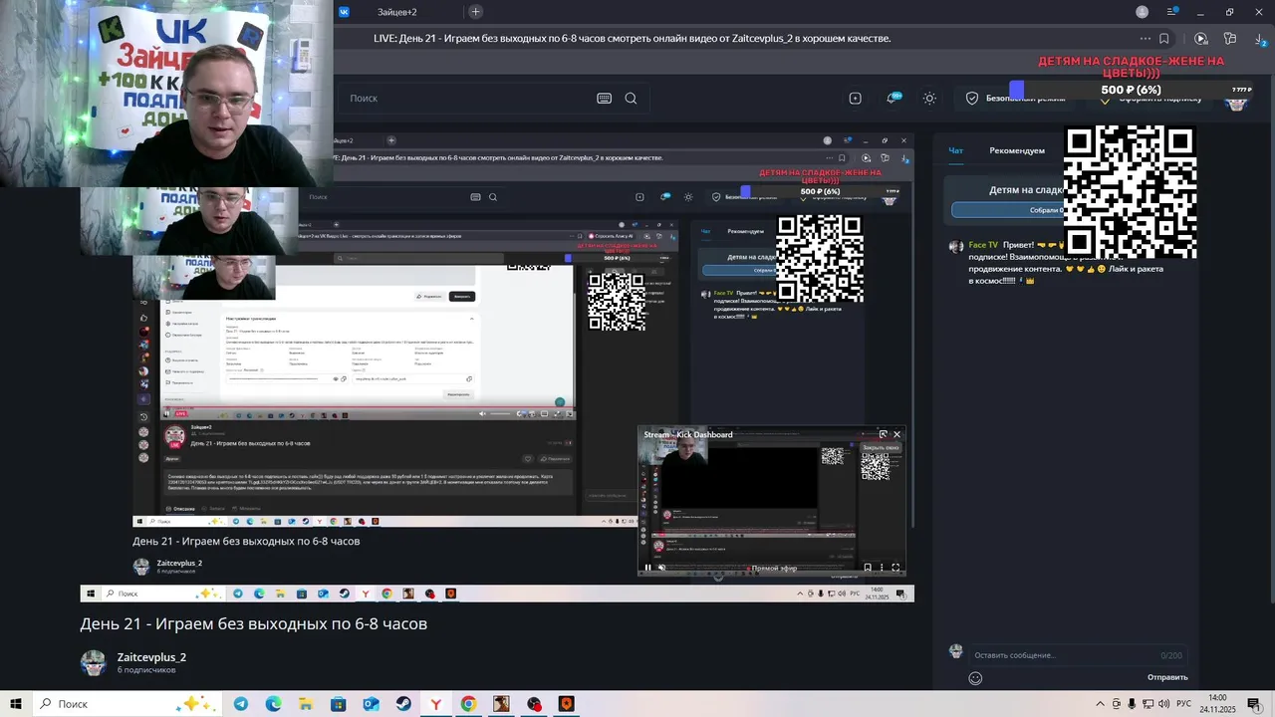Click the magnifier search icon in VK Video
Image resolution: width=1275 pixels, height=717 pixels.
click(631, 98)
